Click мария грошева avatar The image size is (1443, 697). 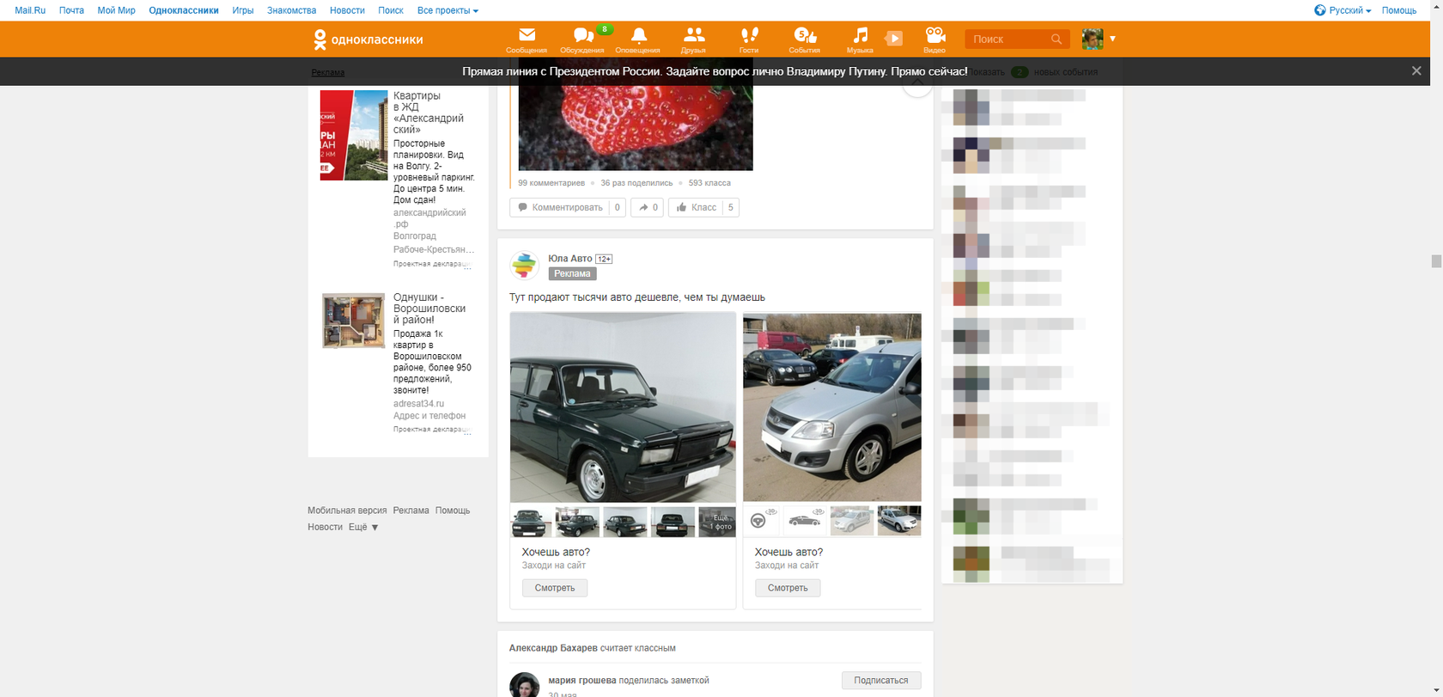pyautogui.click(x=525, y=685)
